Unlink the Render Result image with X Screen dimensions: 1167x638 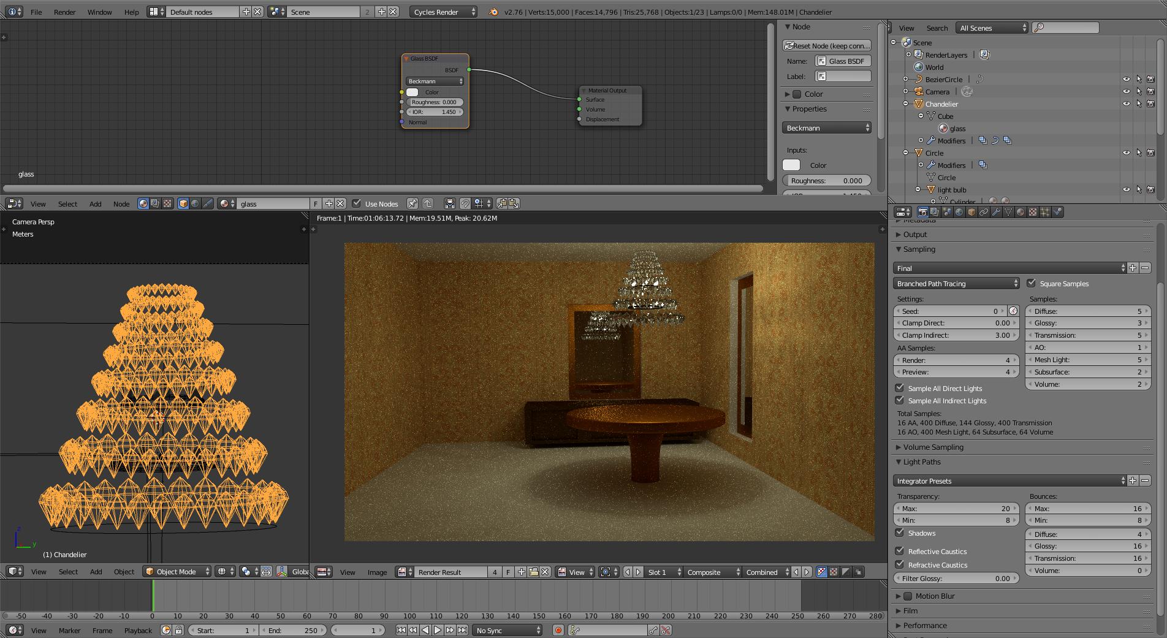coord(545,572)
